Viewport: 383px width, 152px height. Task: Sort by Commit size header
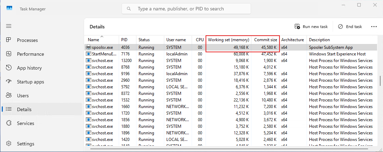pos(265,40)
